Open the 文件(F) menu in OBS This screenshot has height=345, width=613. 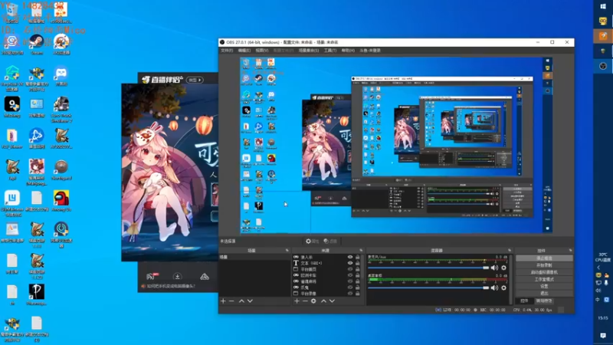coord(227,51)
